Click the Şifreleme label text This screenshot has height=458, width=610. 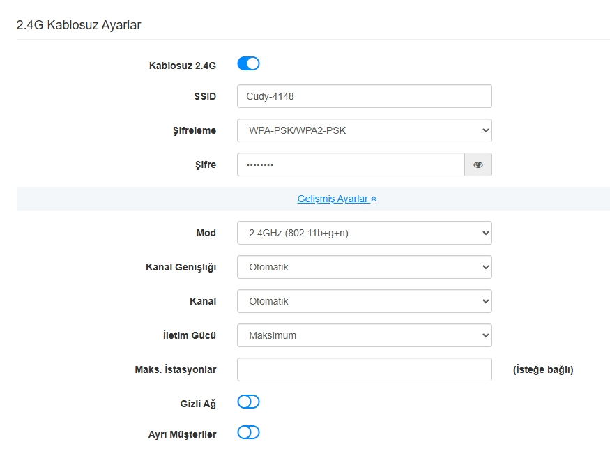(195, 130)
